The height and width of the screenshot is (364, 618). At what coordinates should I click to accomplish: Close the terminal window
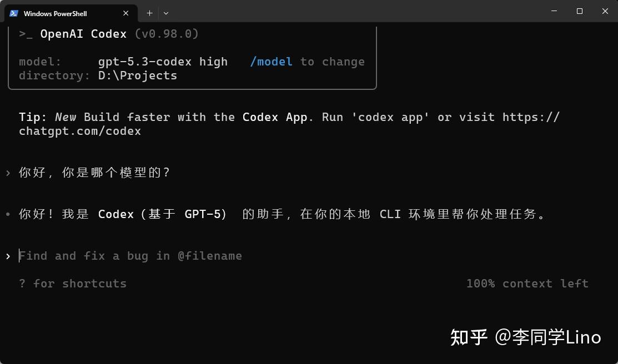coord(605,11)
